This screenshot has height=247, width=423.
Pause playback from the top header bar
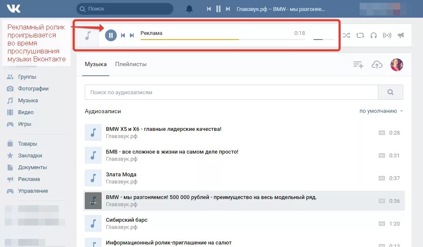(x=218, y=9)
